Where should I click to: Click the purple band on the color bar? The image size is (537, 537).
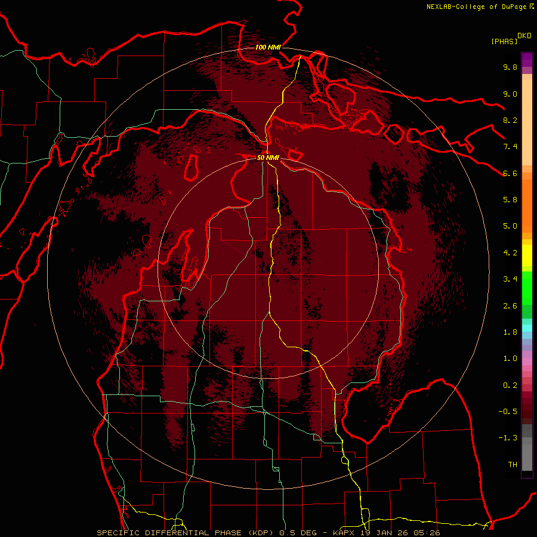coord(527,60)
